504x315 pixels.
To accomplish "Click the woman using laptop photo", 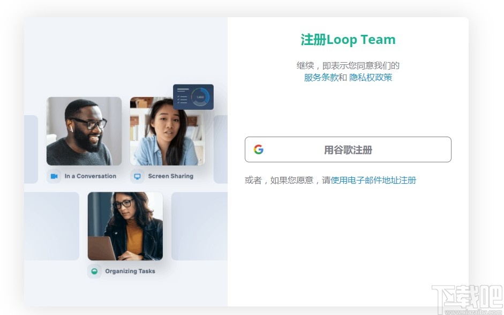I will tap(125, 225).
